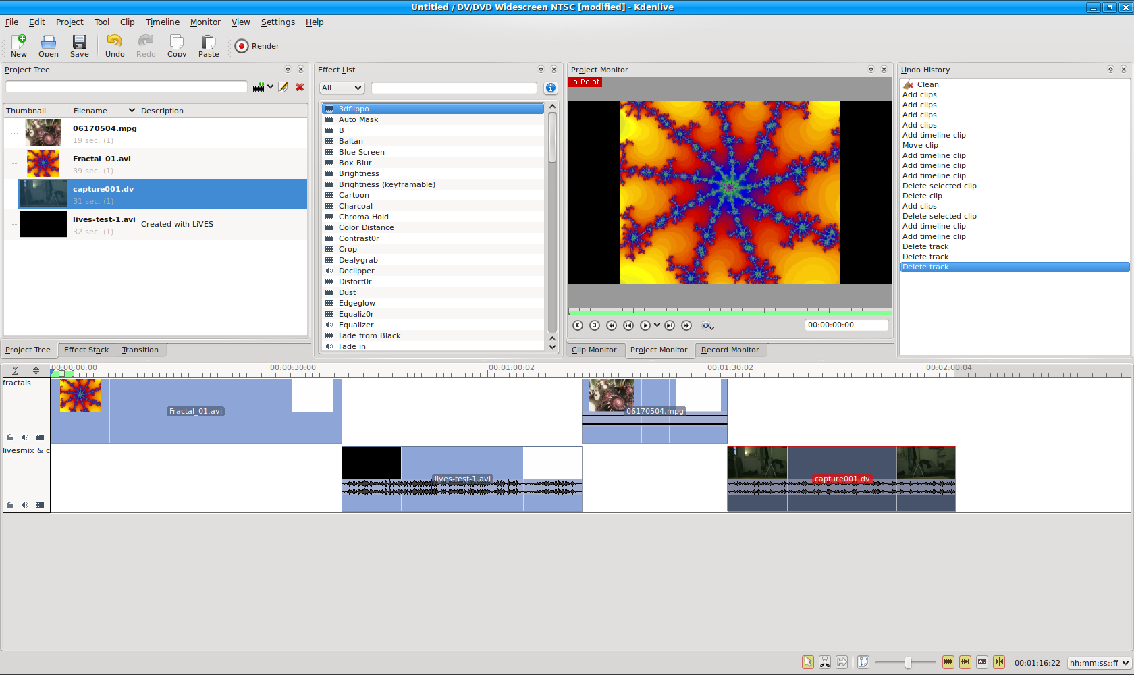Select the Clean entry in Undo History

point(927,84)
